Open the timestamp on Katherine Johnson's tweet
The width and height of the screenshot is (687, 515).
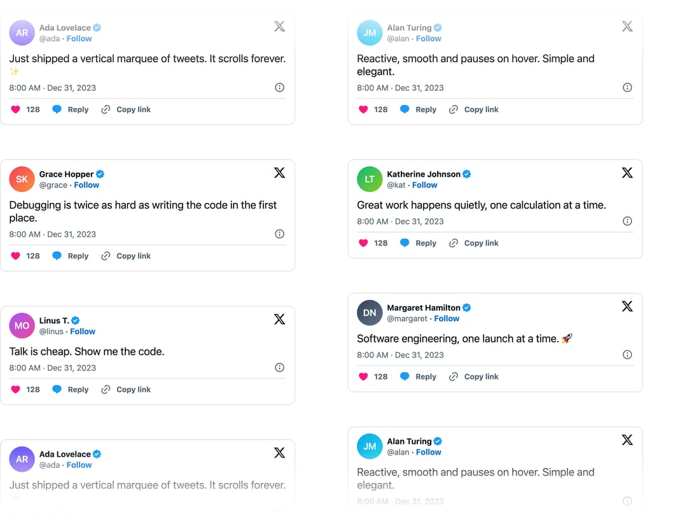click(x=401, y=222)
